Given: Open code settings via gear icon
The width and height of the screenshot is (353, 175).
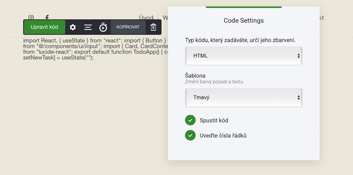Looking at the screenshot, I should [x=73, y=27].
